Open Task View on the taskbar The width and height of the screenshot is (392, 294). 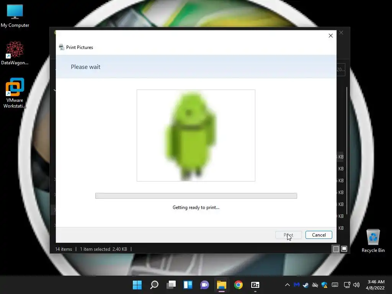coord(171,285)
